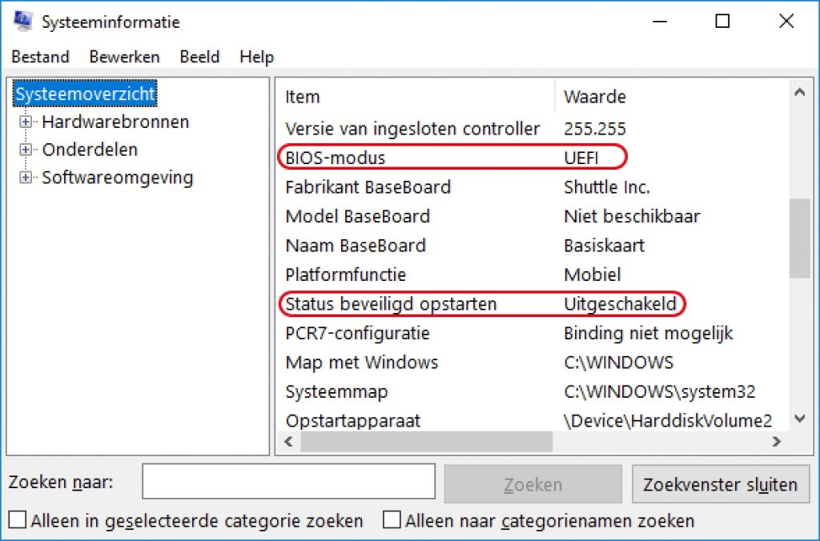Click the left arrow of the horizontal scrollbar

coord(288,440)
